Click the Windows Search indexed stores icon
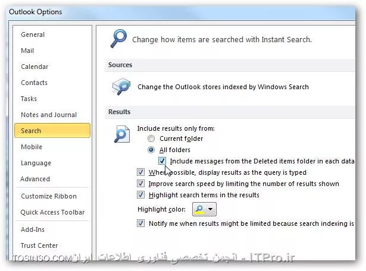 [x=121, y=86]
